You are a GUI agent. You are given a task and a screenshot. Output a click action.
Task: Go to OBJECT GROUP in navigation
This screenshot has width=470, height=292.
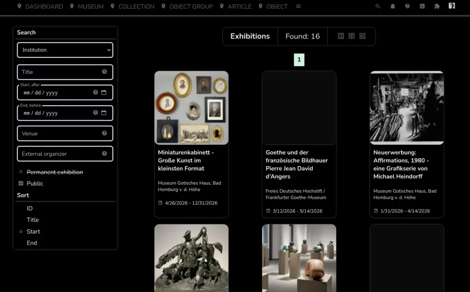tap(191, 6)
